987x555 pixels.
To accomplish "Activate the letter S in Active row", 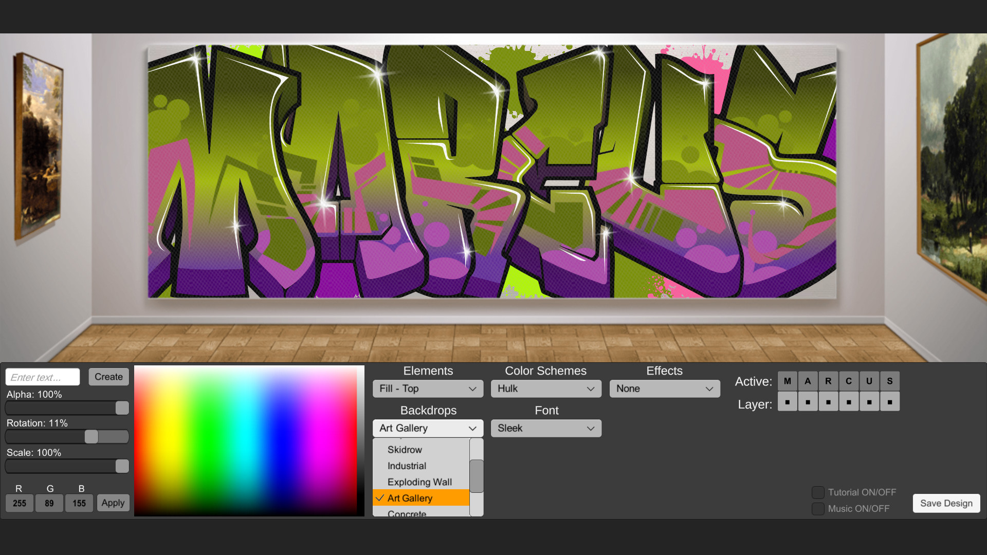I will pos(890,381).
